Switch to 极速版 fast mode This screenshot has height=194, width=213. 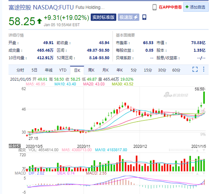[x=128, y=17]
